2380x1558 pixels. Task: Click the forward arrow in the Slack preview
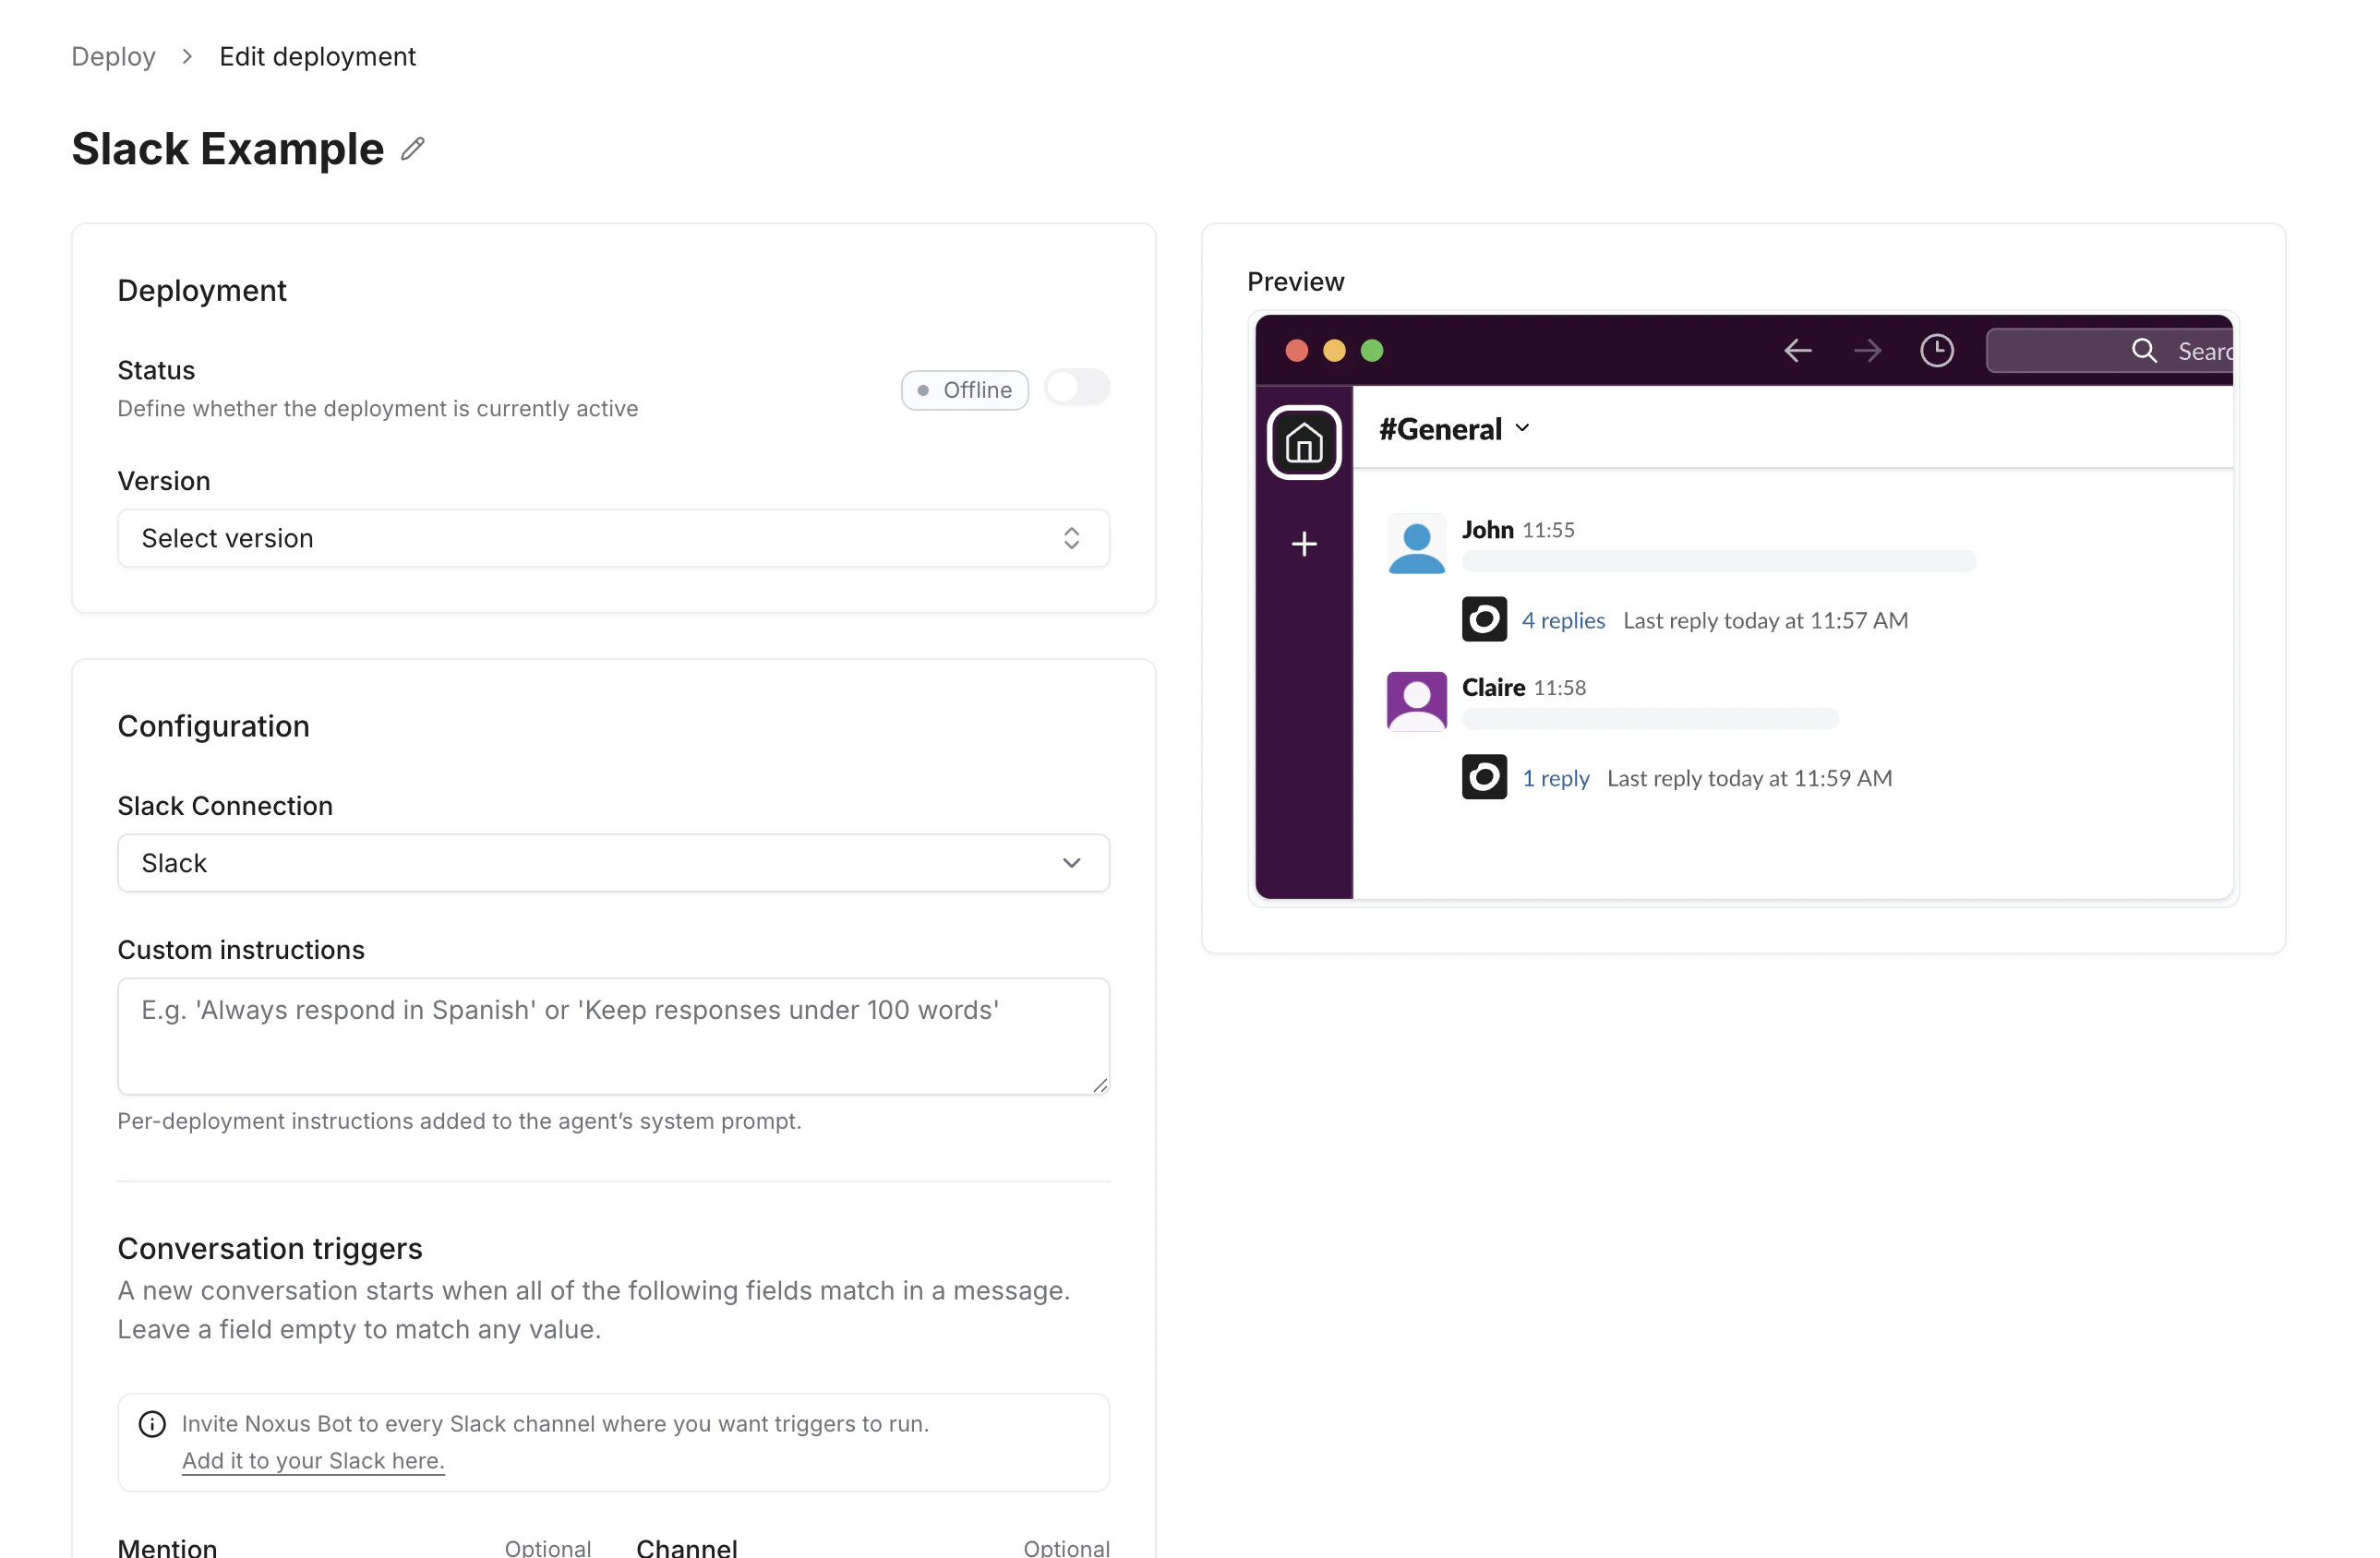(x=1866, y=350)
